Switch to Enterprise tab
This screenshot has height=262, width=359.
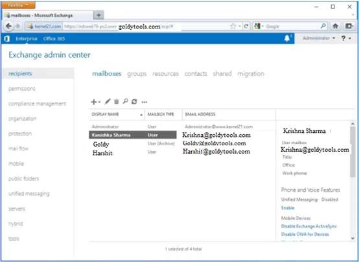click(x=27, y=39)
